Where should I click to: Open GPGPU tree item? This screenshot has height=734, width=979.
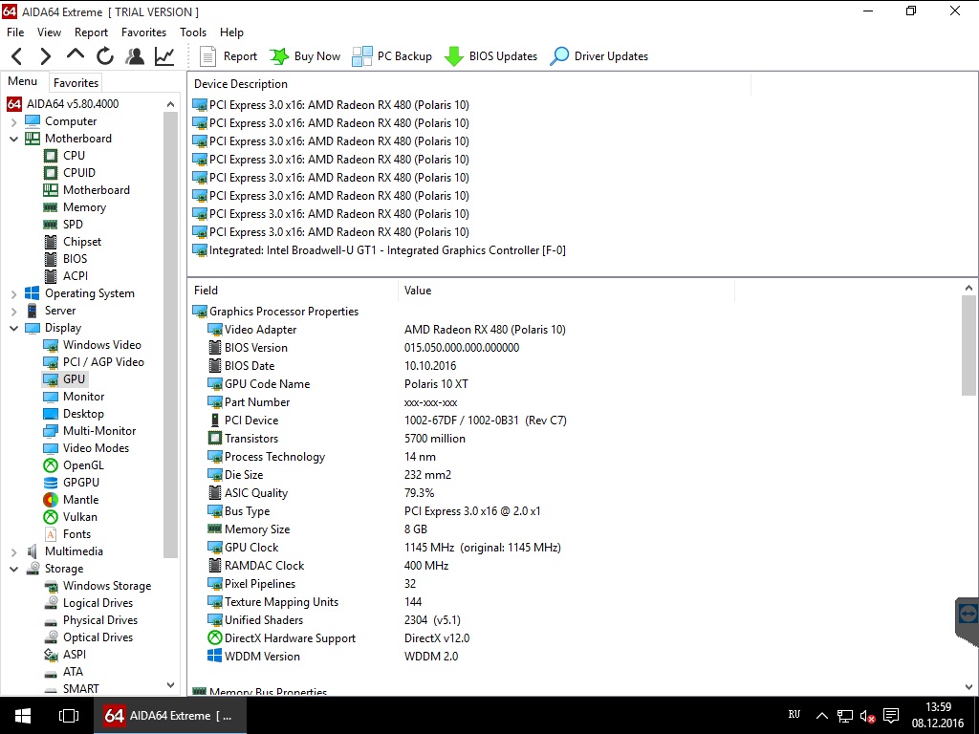(80, 483)
